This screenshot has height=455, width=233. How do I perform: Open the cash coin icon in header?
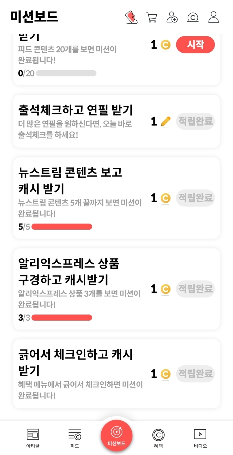click(193, 17)
